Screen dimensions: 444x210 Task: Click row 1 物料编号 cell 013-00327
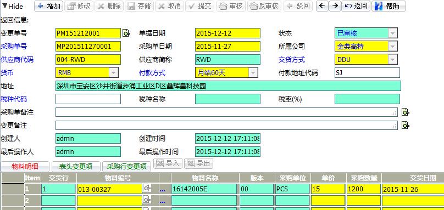pos(109,189)
